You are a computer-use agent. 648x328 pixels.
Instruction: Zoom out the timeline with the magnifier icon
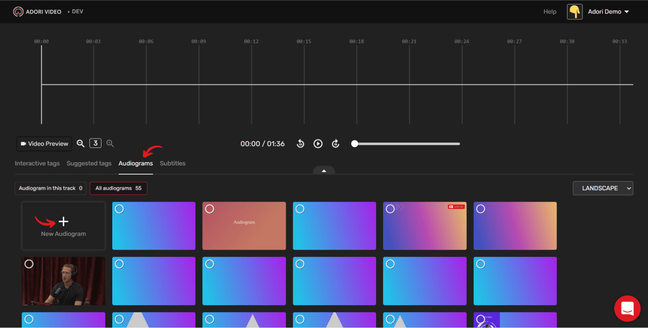81,143
